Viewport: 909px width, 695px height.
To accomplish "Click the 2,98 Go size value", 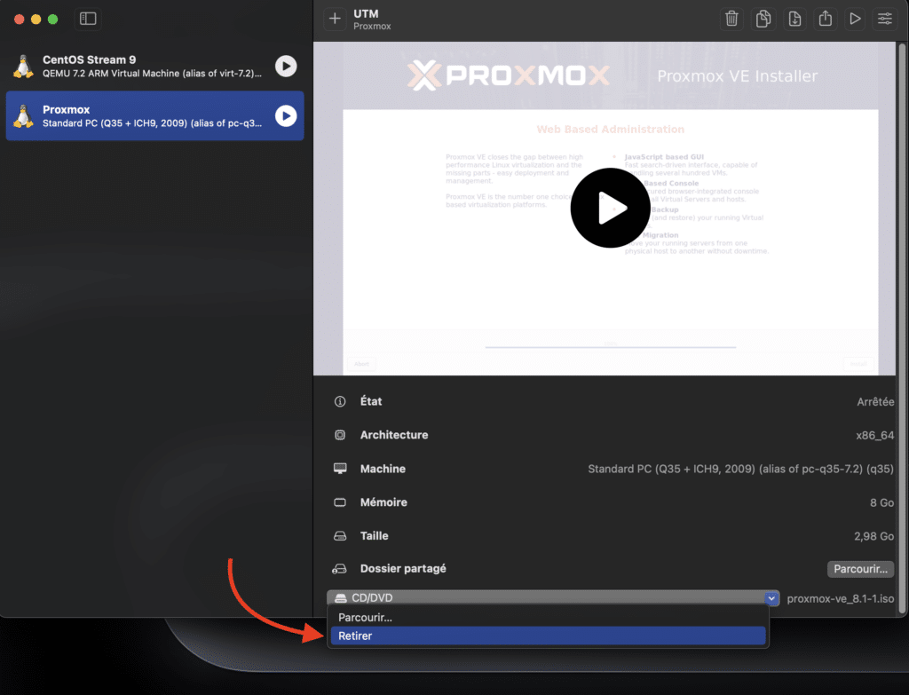I will [x=873, y=536].
